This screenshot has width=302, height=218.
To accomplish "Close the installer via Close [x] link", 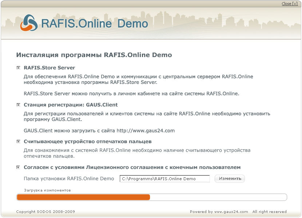I will [290, 4].
